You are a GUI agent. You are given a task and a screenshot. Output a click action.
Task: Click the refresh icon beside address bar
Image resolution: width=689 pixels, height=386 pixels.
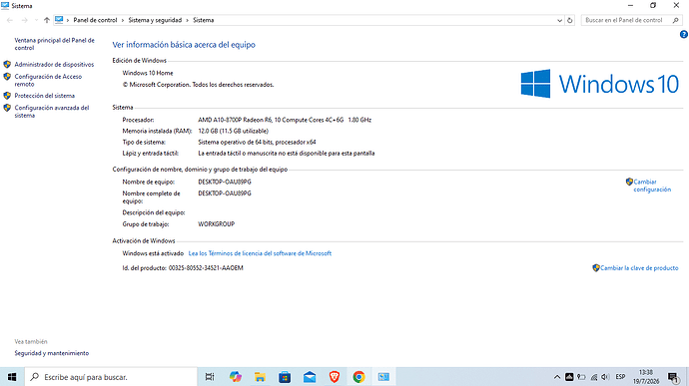tap(570, 20)
